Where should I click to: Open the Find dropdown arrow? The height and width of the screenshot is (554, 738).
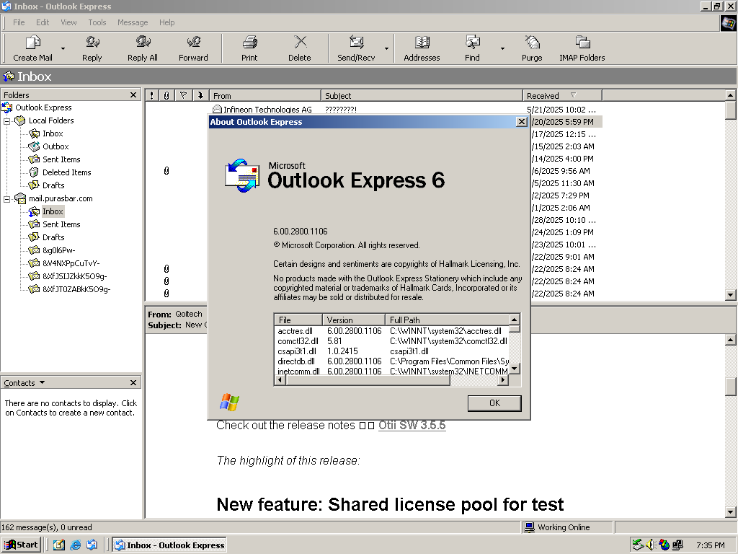[x=502, y=48]
